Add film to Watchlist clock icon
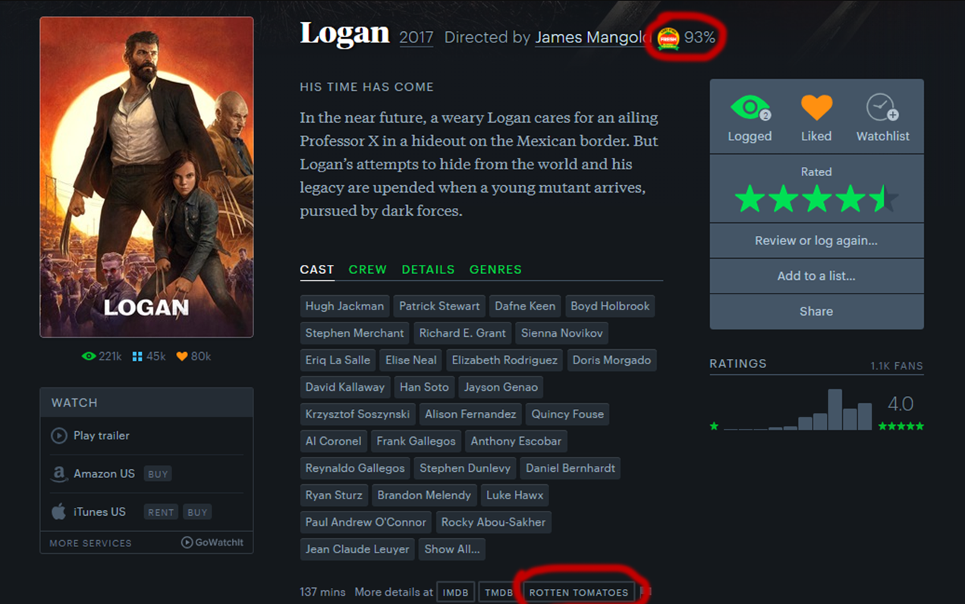The image size is (965, 604). click(x=882, y=108)
